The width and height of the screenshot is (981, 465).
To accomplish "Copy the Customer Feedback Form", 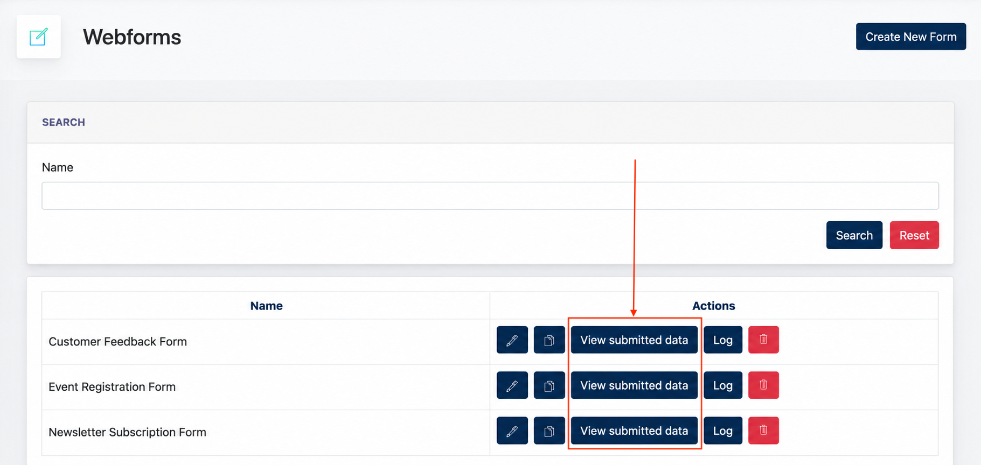I will [549, 340].
